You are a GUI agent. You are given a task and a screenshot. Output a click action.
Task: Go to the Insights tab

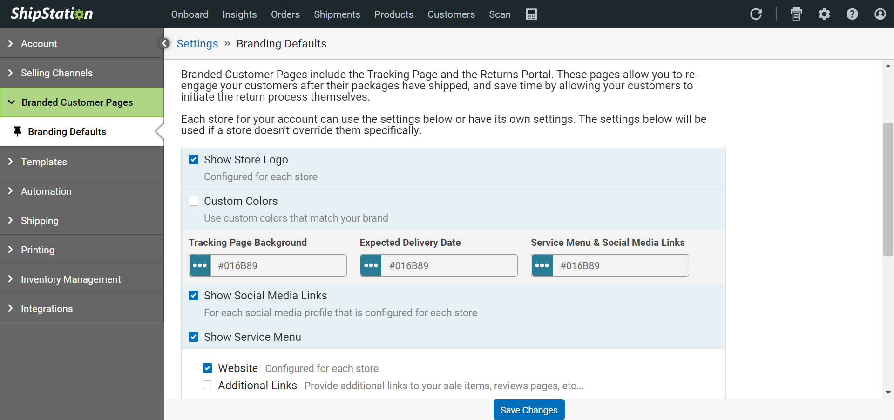[x=239, y=14]
